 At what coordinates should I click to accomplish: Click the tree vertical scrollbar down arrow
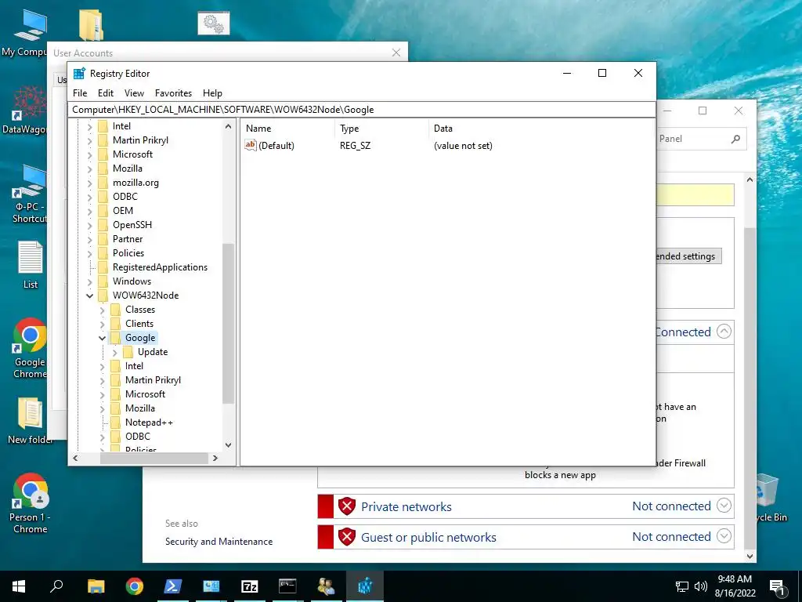(228, 445)
